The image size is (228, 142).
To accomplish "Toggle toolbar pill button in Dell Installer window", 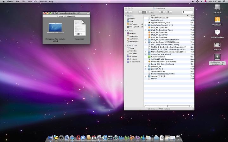I will (88, 13).
